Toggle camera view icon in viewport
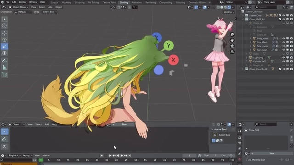The image size is (294, 165). click(232, 46)
